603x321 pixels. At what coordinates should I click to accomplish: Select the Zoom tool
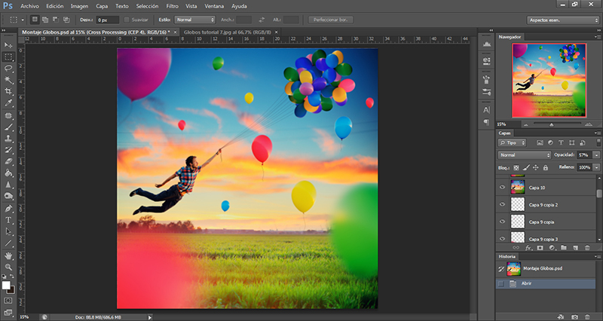[x=8, y=267]
